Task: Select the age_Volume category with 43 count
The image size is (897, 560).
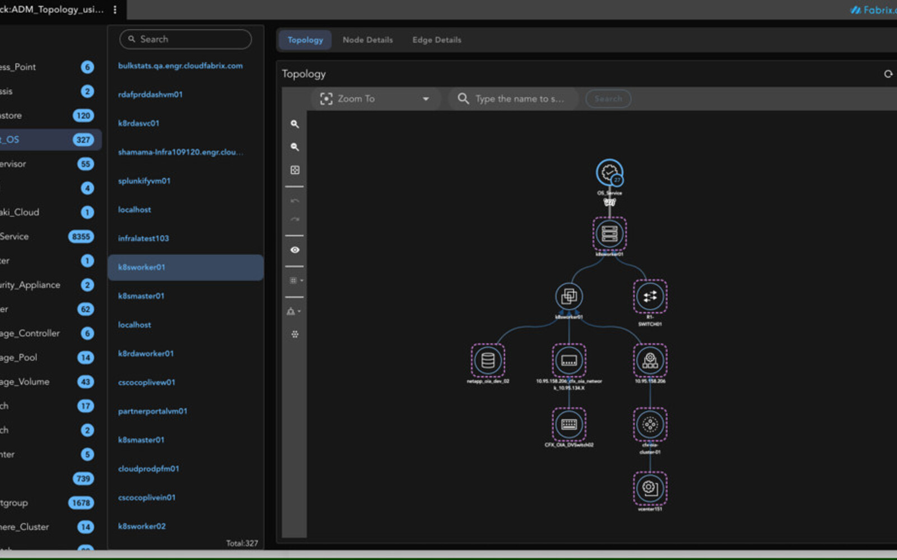Action: [x=50, y=382]
